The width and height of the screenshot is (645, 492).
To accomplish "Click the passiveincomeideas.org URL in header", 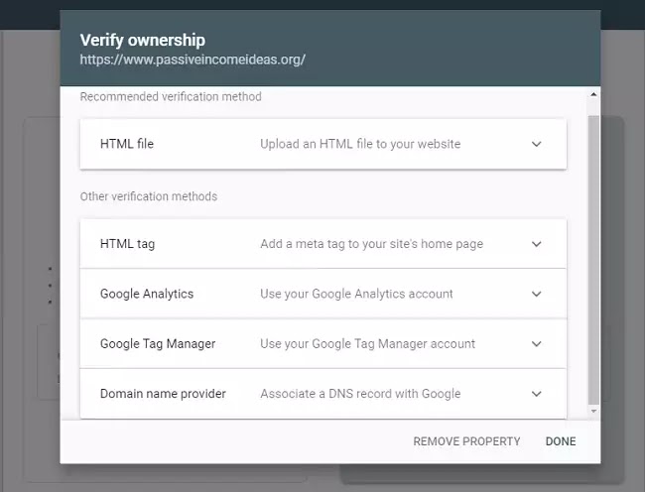I will 193,60.
